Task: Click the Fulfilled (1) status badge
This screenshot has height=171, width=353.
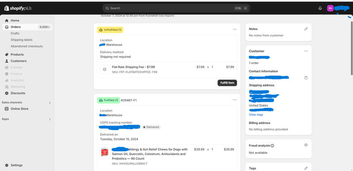Action: pos(108,100)
